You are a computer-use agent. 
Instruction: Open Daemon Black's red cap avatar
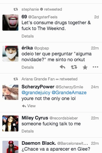click(10, 147)
